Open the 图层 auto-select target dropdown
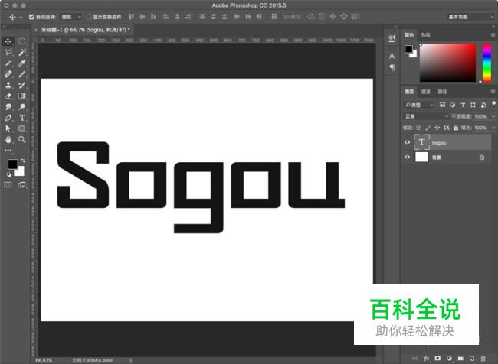The width and height of the screenshot is (498, 364). 71,16
